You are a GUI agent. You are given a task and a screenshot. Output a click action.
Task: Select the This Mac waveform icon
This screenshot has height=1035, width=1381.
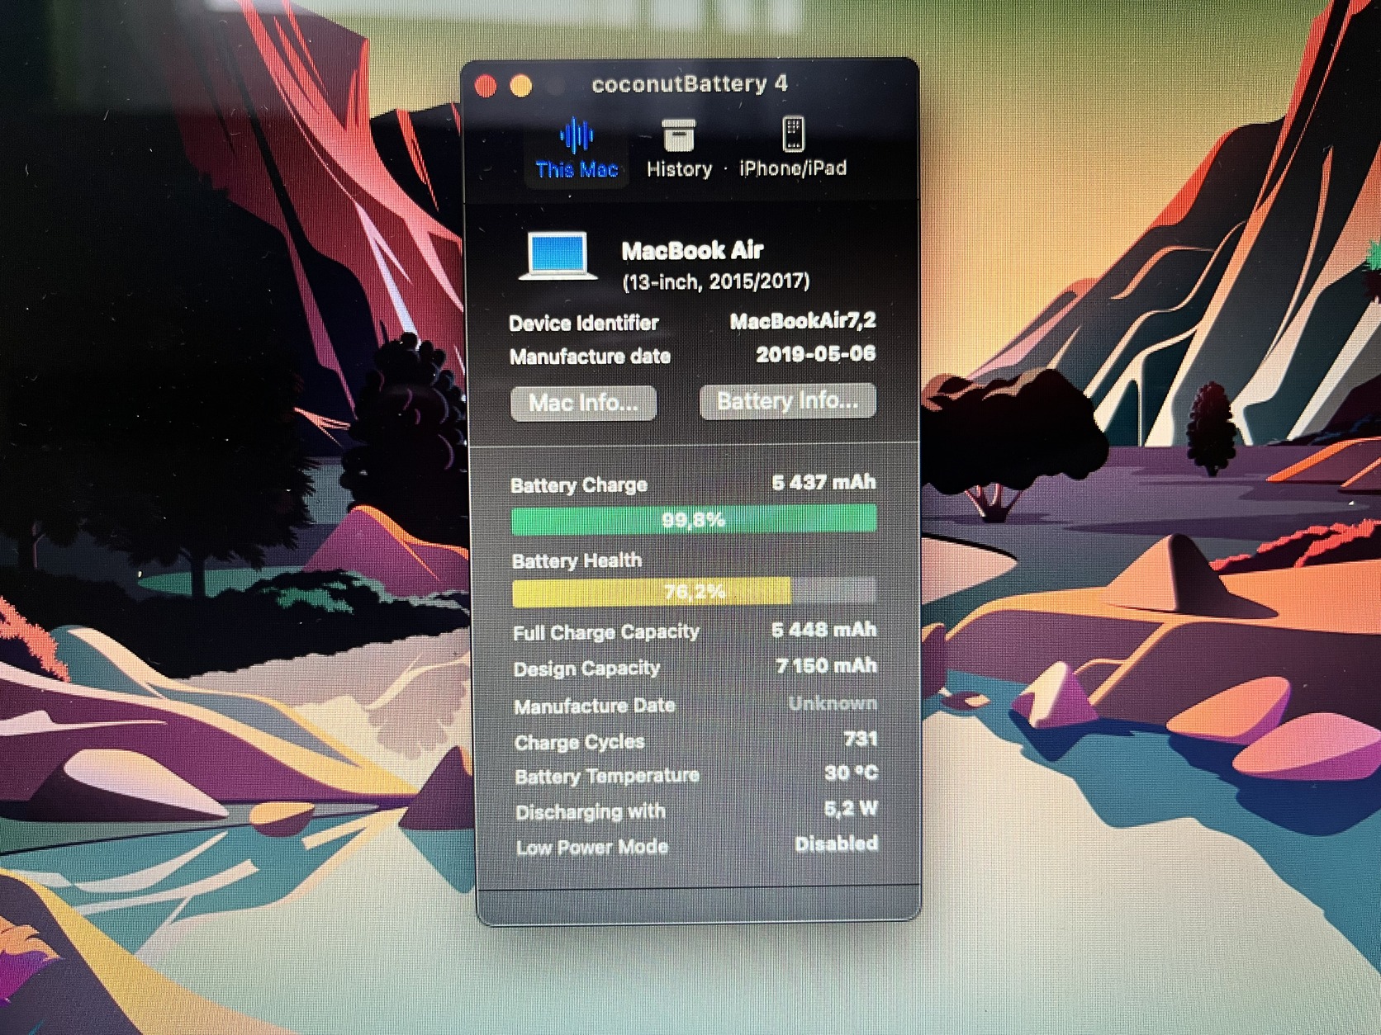coord(577,135)
